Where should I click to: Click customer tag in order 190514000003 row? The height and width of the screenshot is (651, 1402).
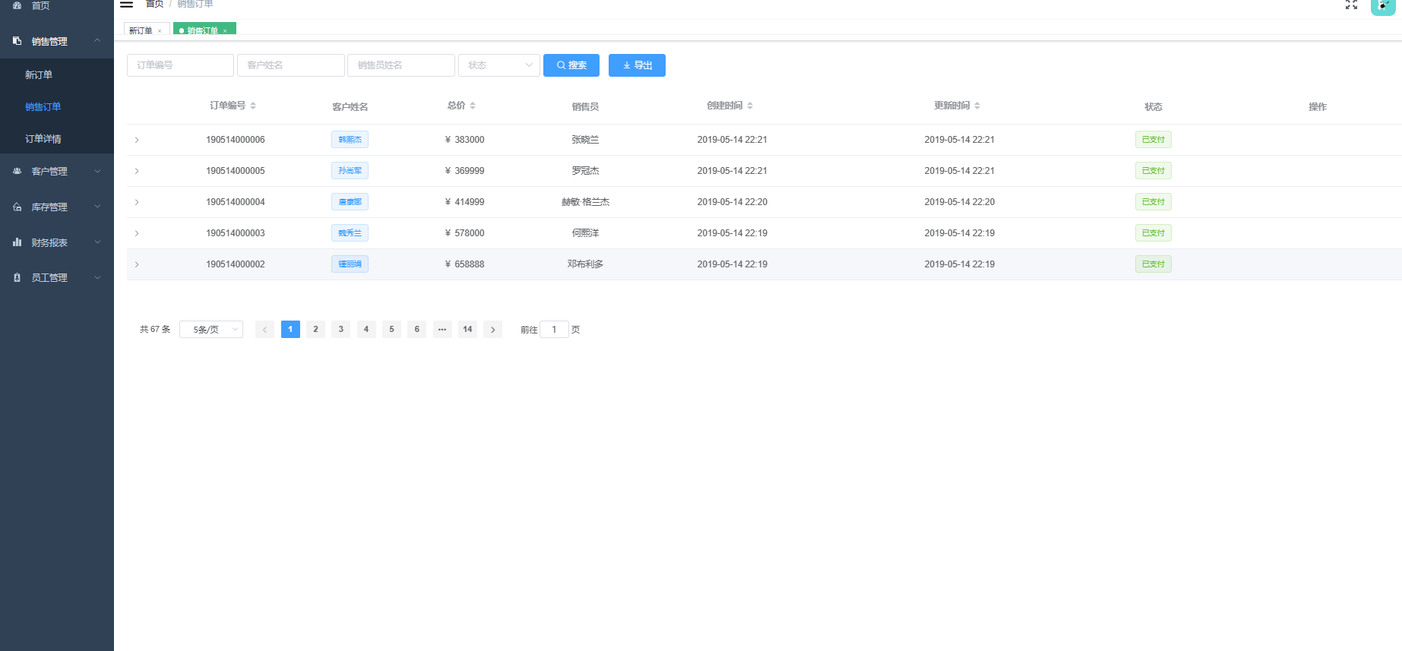click(350, 233)
